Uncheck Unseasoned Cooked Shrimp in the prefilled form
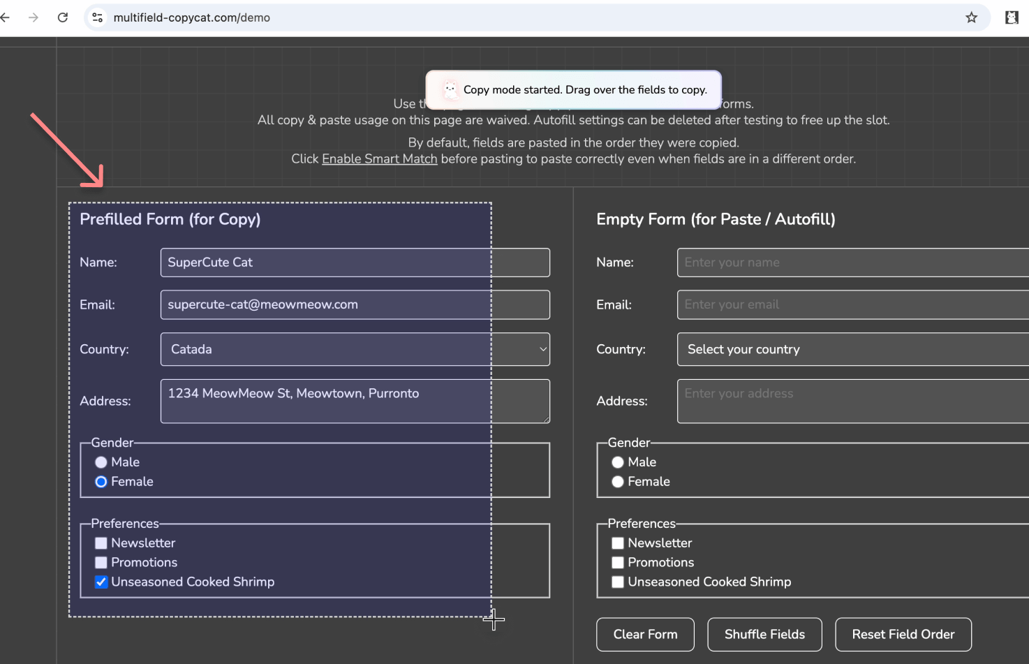 (101, 582)
